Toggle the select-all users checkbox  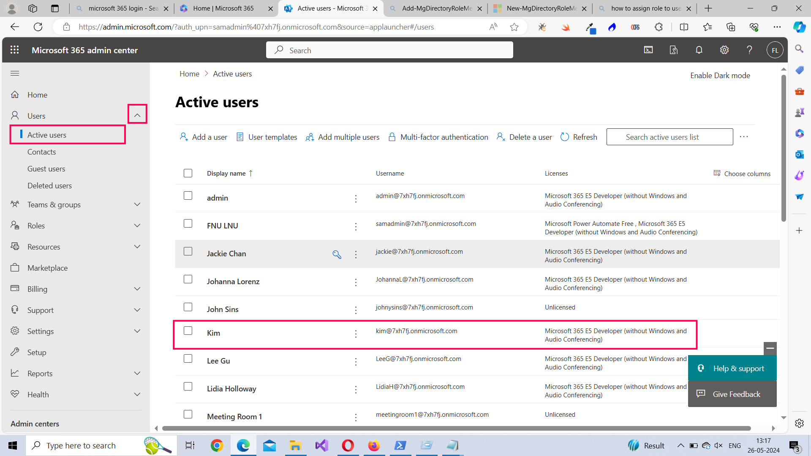(x=188, y=173)
